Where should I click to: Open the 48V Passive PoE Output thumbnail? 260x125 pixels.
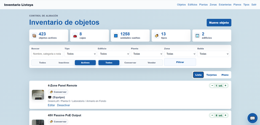coord(38,122)
